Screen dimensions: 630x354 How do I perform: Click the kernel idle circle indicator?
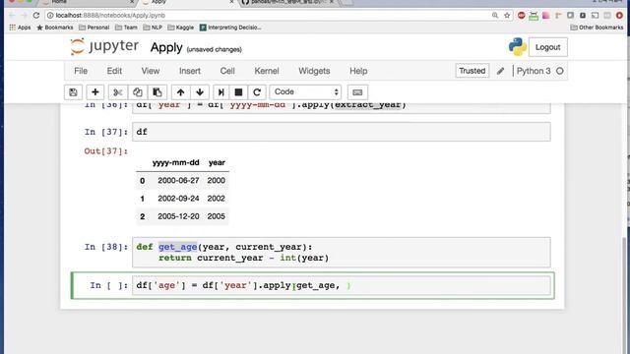point(560,71)
